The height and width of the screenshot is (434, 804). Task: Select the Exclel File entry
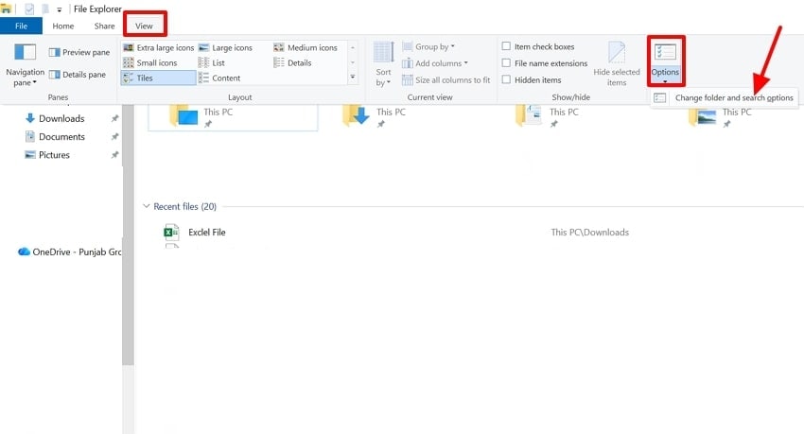tap(206, 232)
